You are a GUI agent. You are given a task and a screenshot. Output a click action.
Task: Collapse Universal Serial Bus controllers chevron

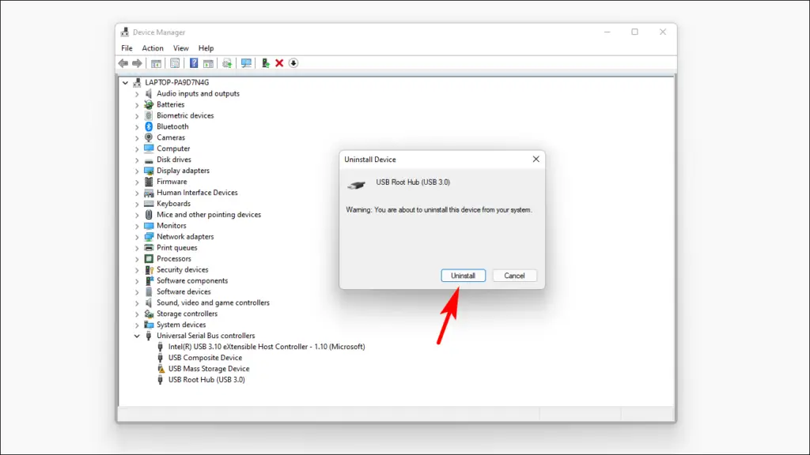(137, 336)
